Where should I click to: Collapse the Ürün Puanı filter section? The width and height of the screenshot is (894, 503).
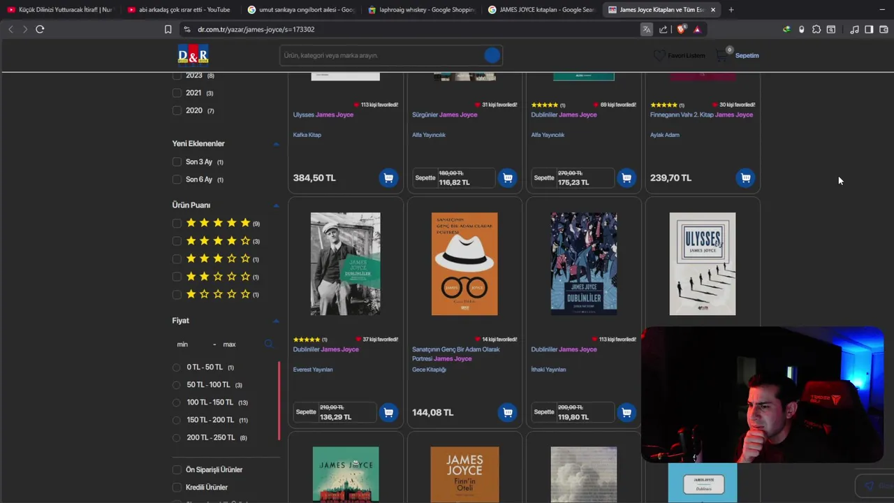tap(276, 205)
